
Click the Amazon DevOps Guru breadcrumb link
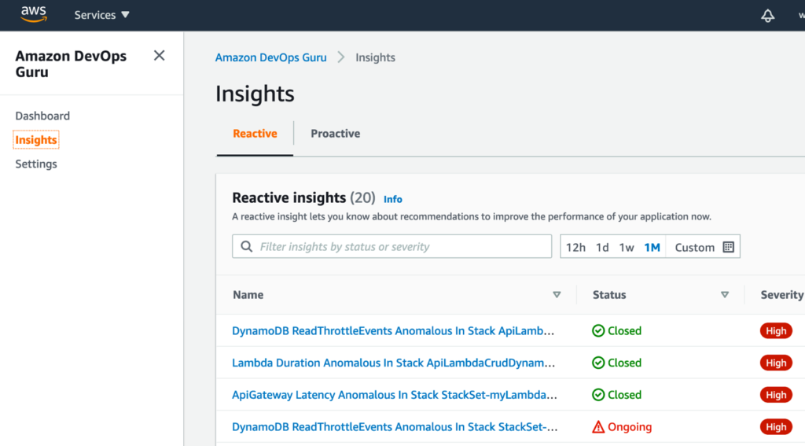[x=270, y=57]
